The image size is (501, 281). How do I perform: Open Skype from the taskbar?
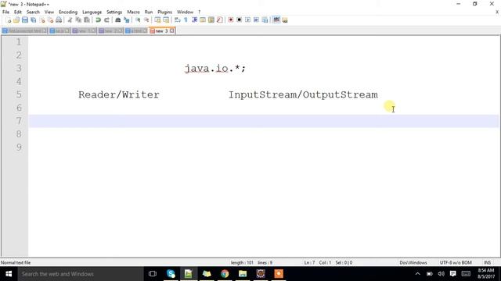tap(171, 274)
